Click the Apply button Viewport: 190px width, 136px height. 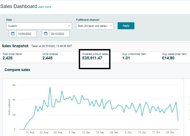[126, 26]
